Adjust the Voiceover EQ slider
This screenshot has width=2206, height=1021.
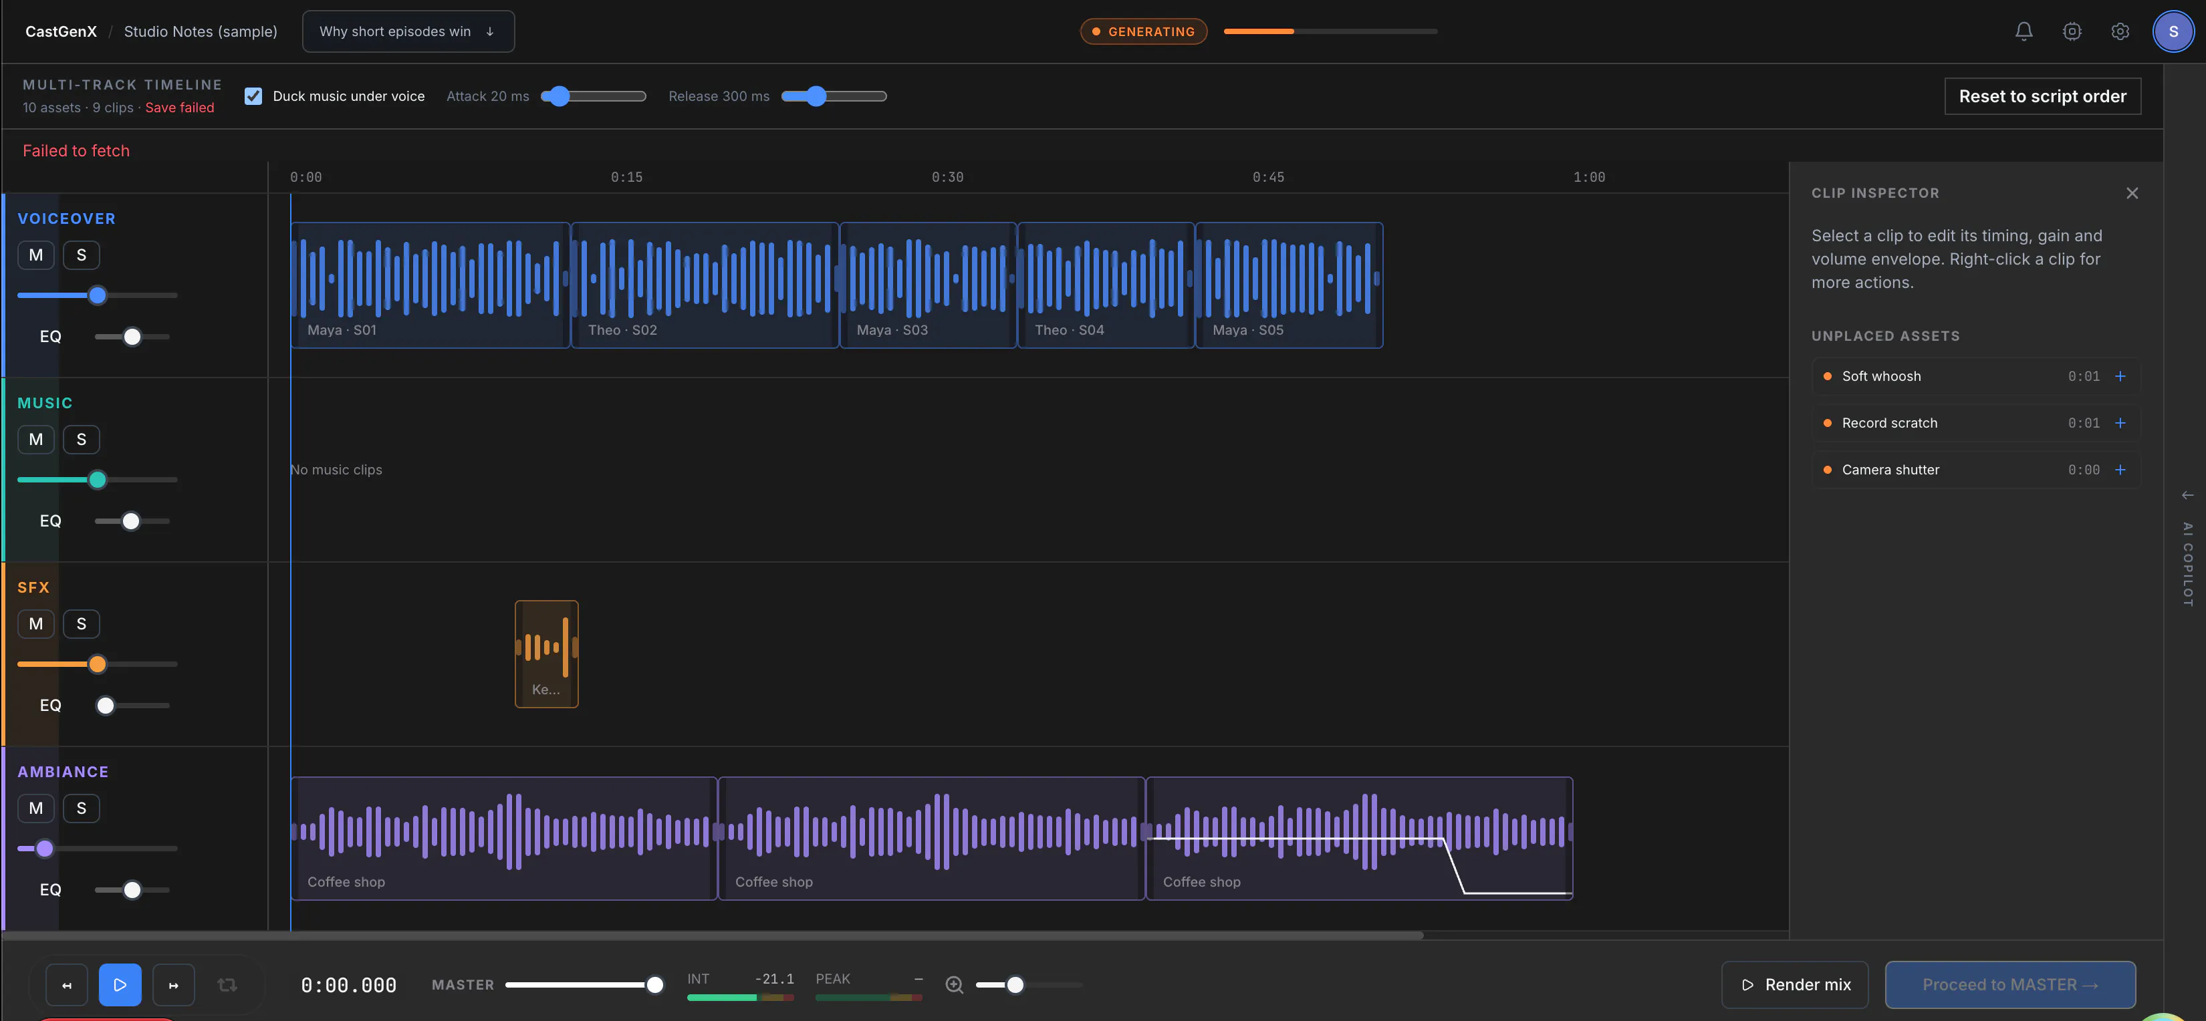(x=132, y=337)
